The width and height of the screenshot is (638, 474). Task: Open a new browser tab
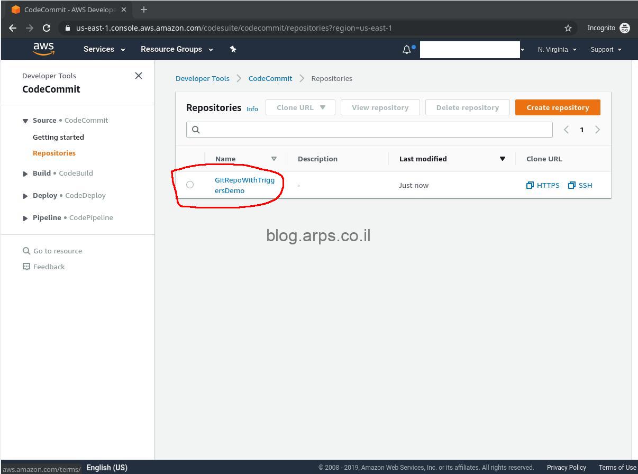(143, 10)
